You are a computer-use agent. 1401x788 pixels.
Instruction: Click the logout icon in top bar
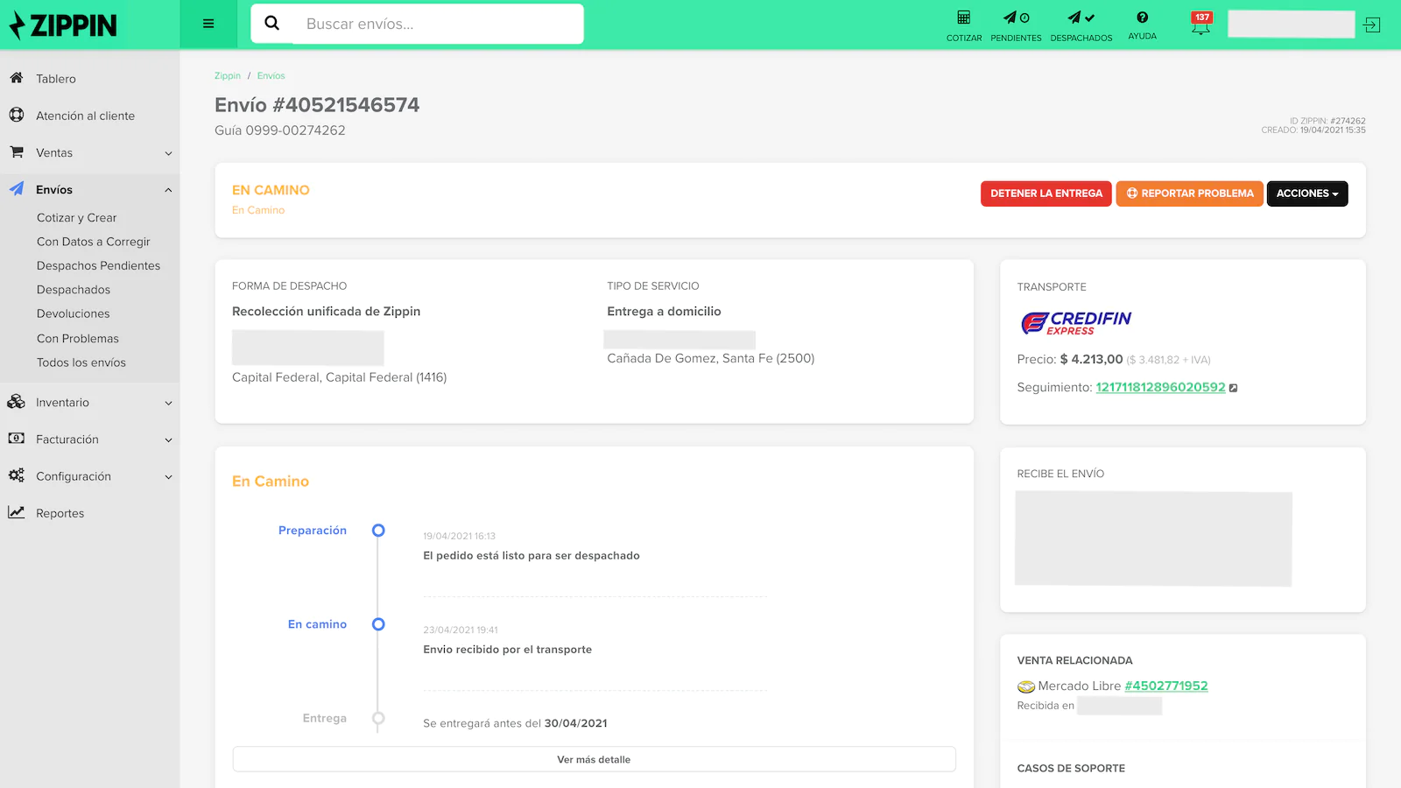[1372, 25]
